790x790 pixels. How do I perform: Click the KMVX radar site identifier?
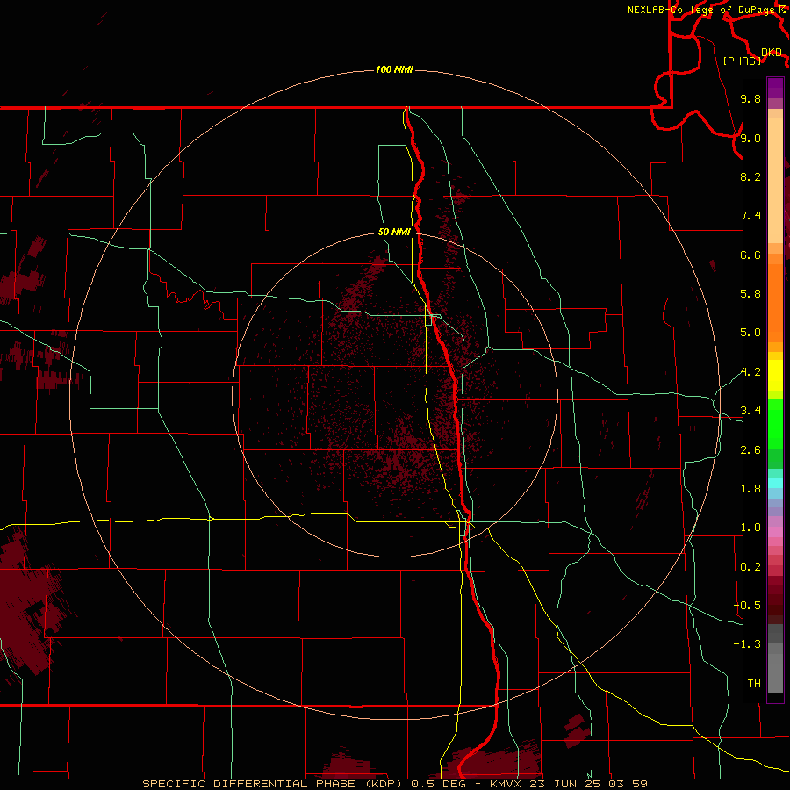(x=506, y=784)
